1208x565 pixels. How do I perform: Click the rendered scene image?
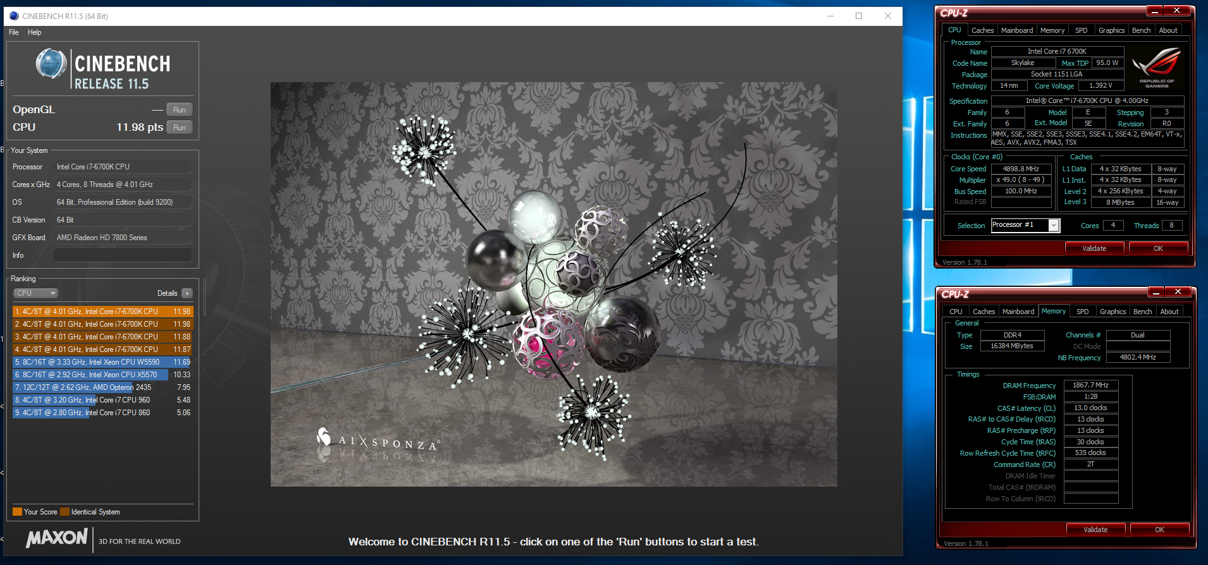554,284
